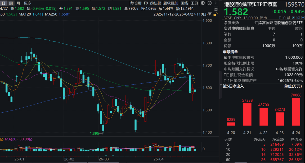The height and width of the screenshot is (163, 305).
Task: Add stock to watchlist via the plus icon
Action: 303,17
